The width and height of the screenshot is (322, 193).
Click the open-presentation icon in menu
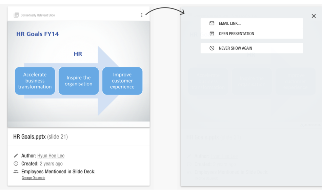pos(212,34)
